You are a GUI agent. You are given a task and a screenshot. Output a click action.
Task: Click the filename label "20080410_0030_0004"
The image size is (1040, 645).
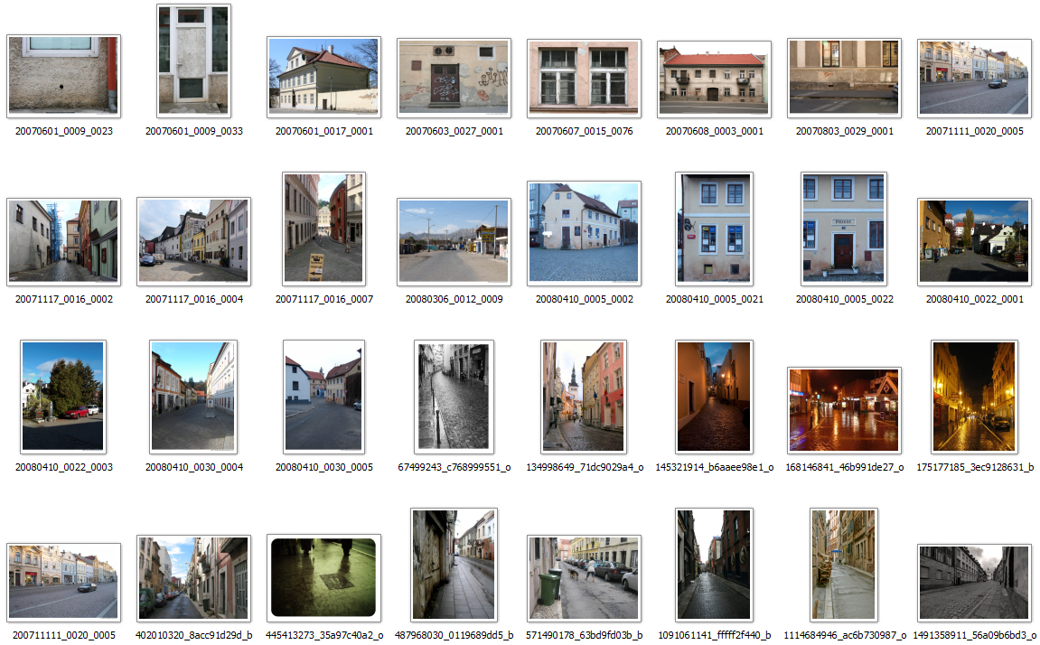pos(194,467)
